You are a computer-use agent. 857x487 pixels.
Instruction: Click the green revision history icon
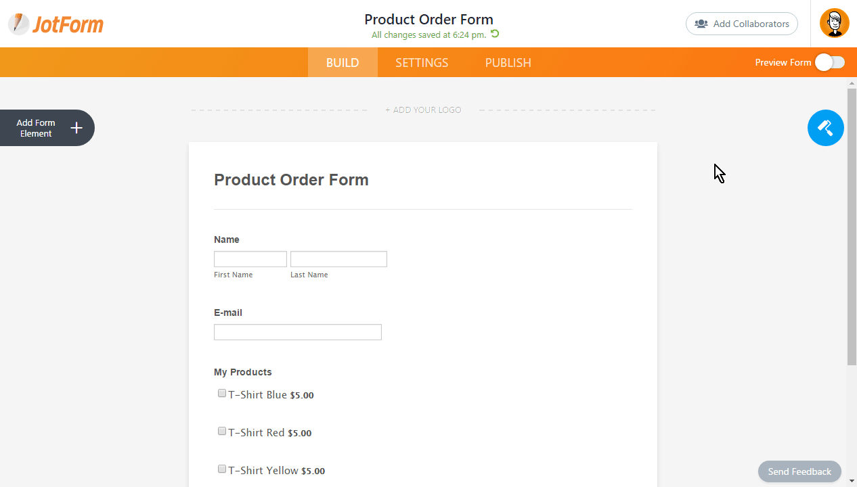pyautogui.click(x=495, y=34)
